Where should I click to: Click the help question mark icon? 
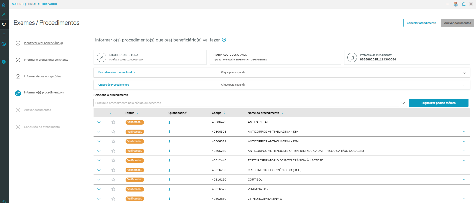pyautogui.click(x=224, y=40)
